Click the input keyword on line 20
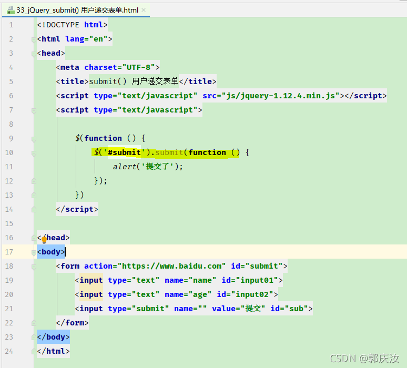 coord(91,294)
